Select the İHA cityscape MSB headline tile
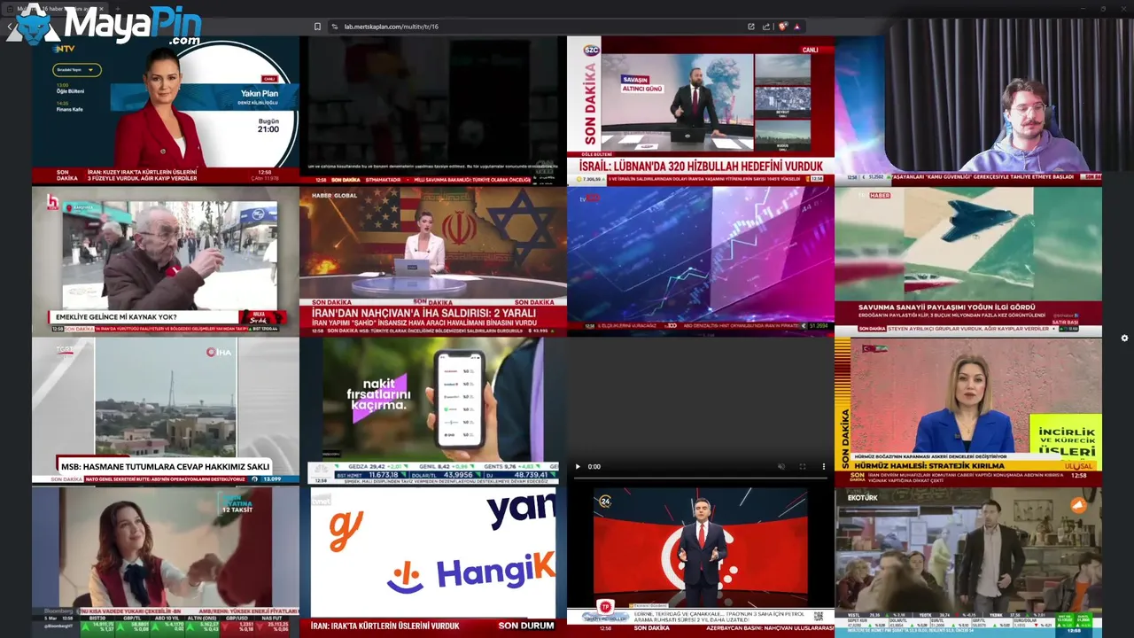The height and width of the screenshot is (638, 1134). (x=166, y=411)
